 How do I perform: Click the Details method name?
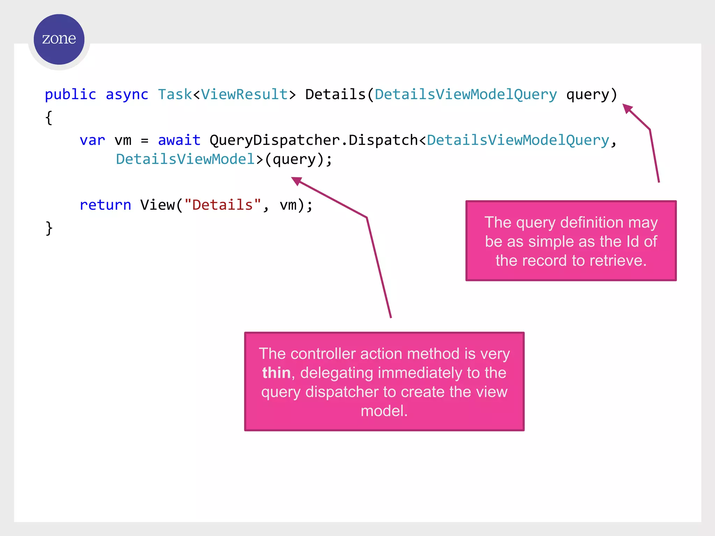pos(335,95)
